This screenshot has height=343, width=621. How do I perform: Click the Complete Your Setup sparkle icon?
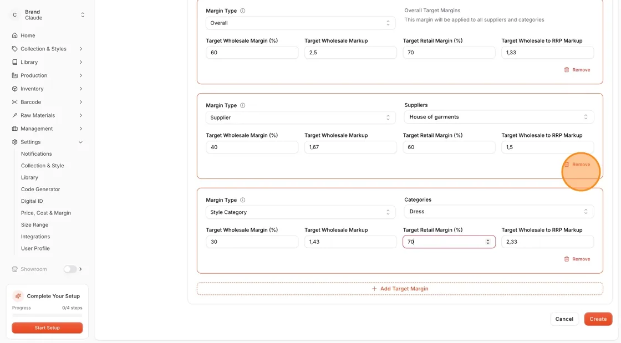(18, 296)
